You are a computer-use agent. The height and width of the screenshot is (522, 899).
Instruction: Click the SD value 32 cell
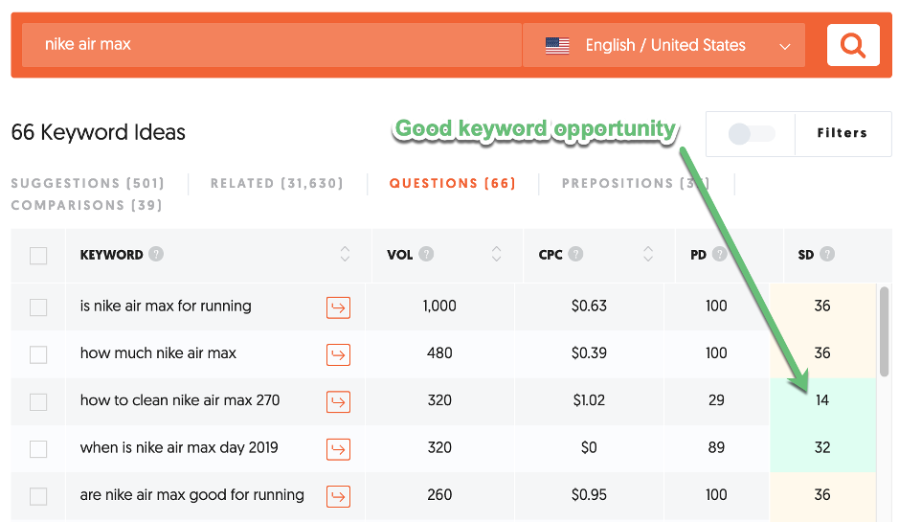(822, 447)
